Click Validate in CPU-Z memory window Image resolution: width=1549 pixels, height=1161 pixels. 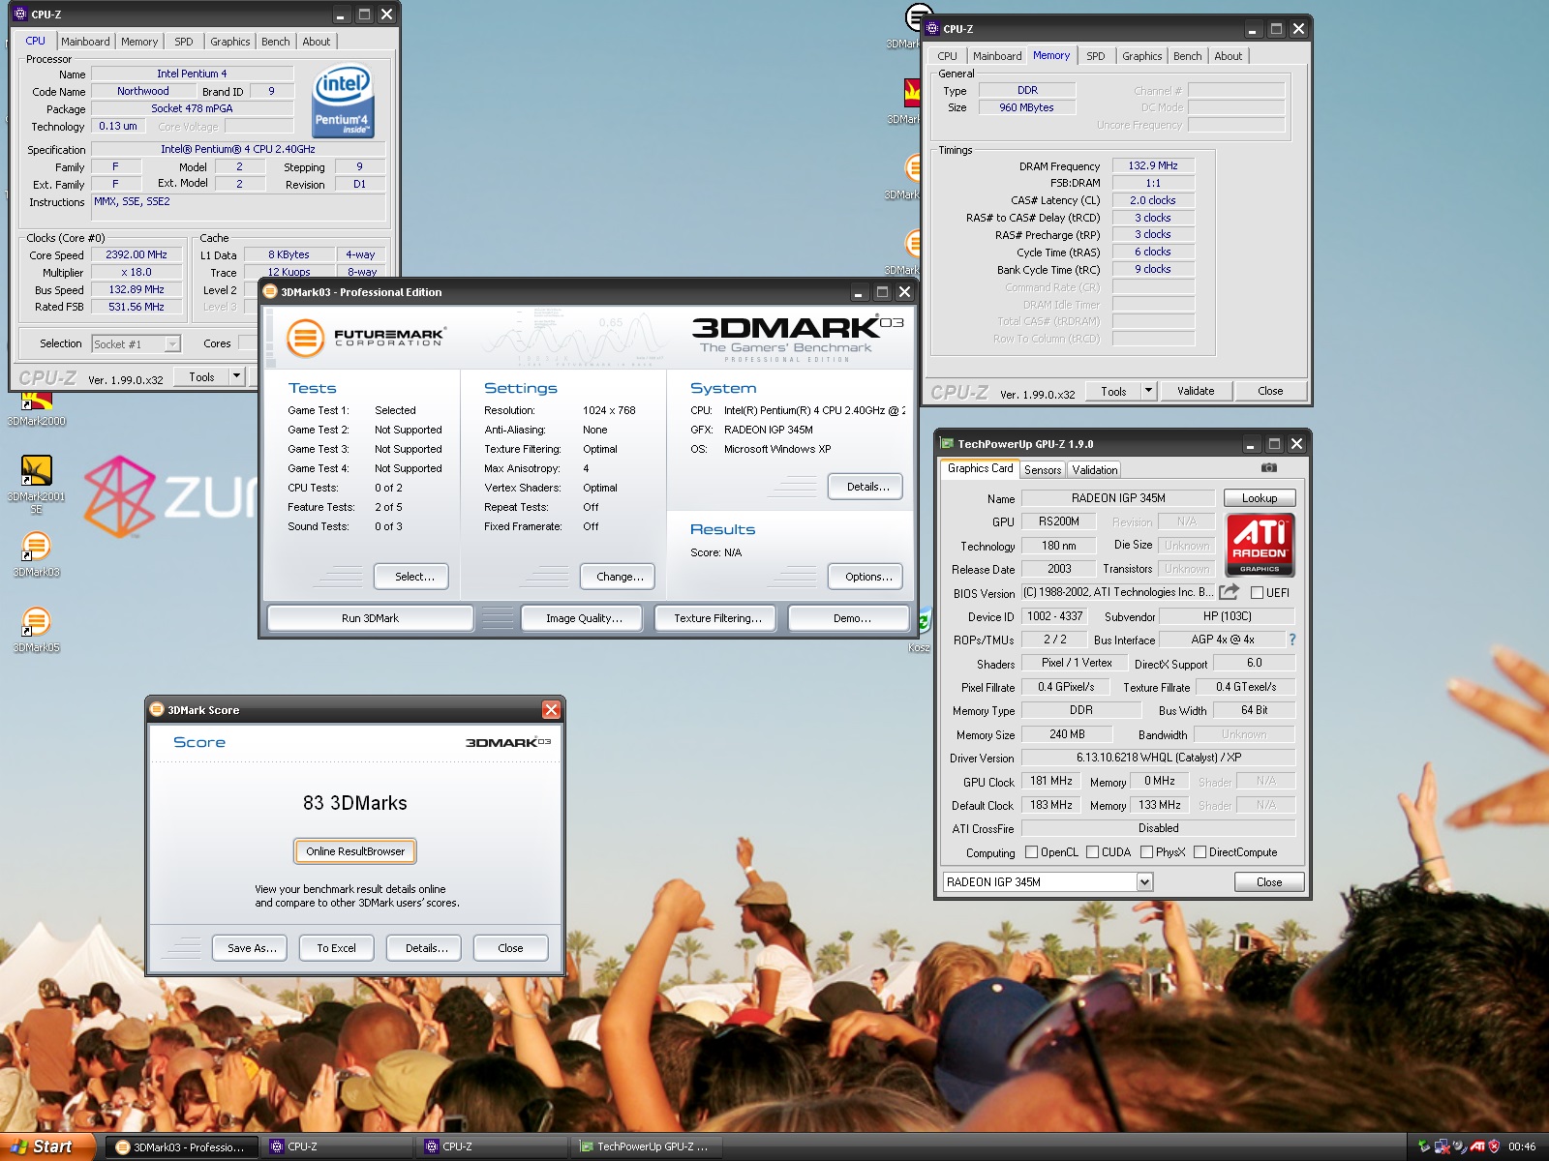(1196, 391)
